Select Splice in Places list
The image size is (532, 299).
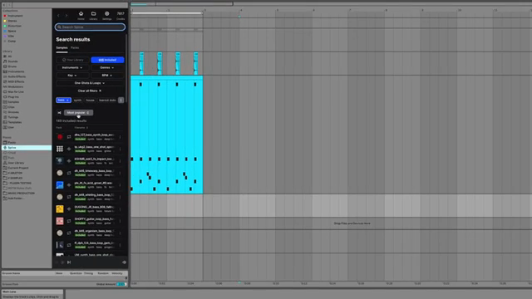click(x=27, y=148)
